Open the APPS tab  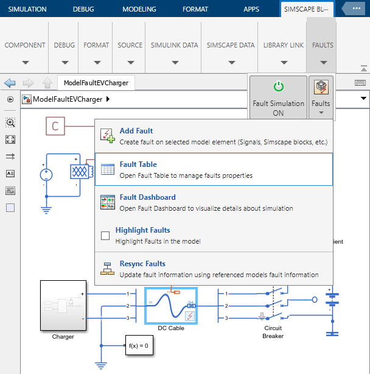coord(251,9)
